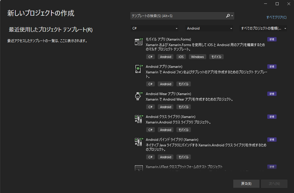Click the Android Wear template description text

pos(189,99)
